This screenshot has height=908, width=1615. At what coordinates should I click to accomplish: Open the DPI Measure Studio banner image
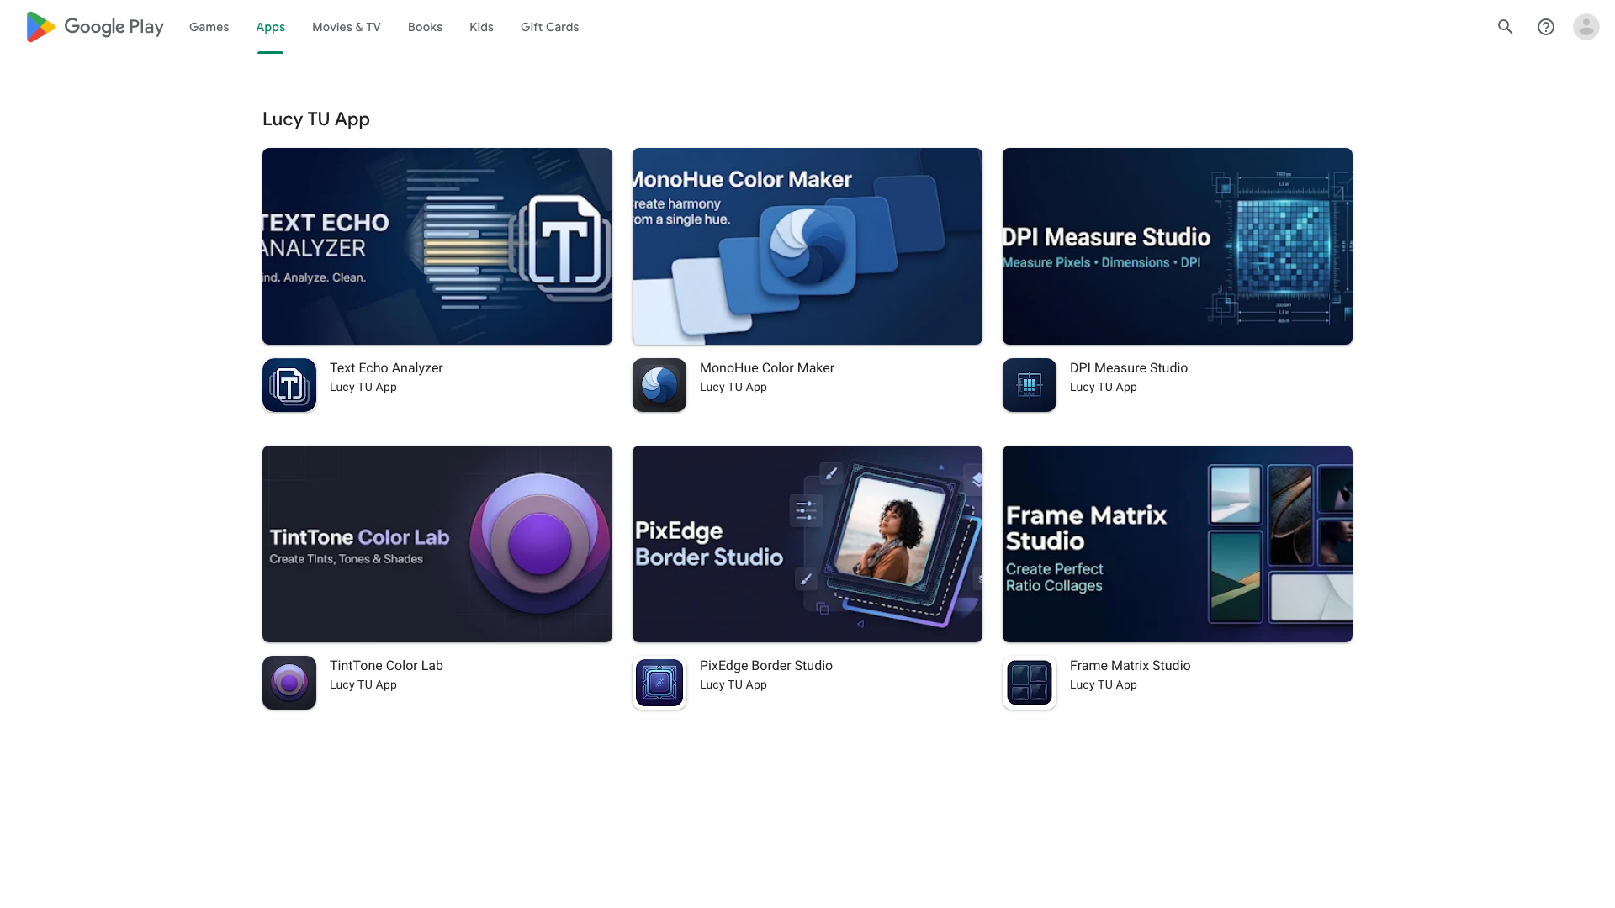point(1178,246)
